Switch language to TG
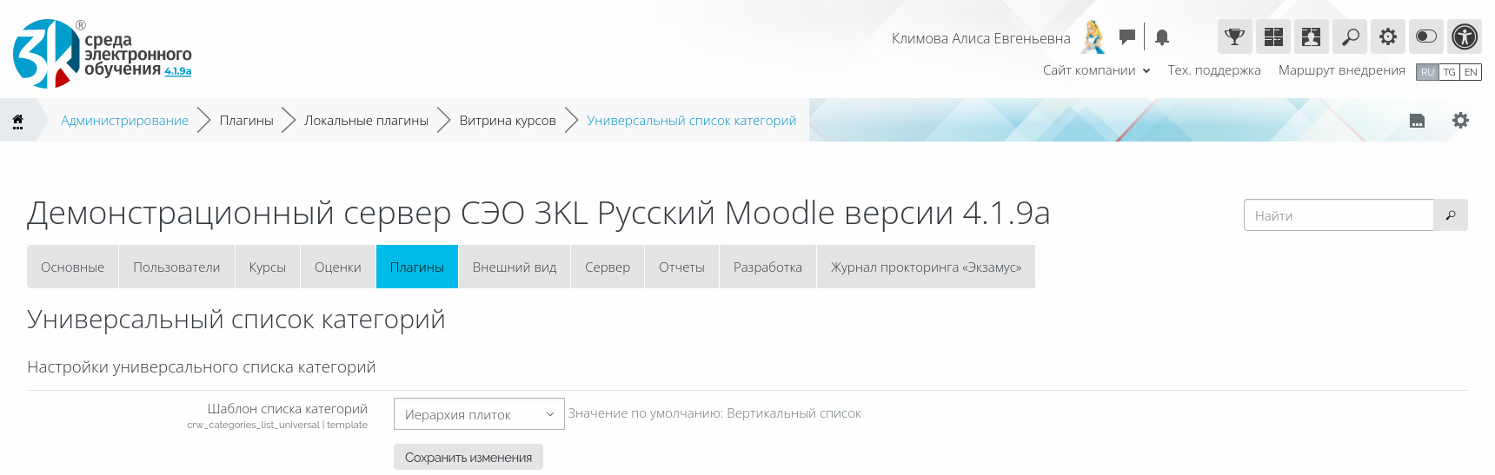Screen dimensions: 1495x475 (x=1449, y=72)
